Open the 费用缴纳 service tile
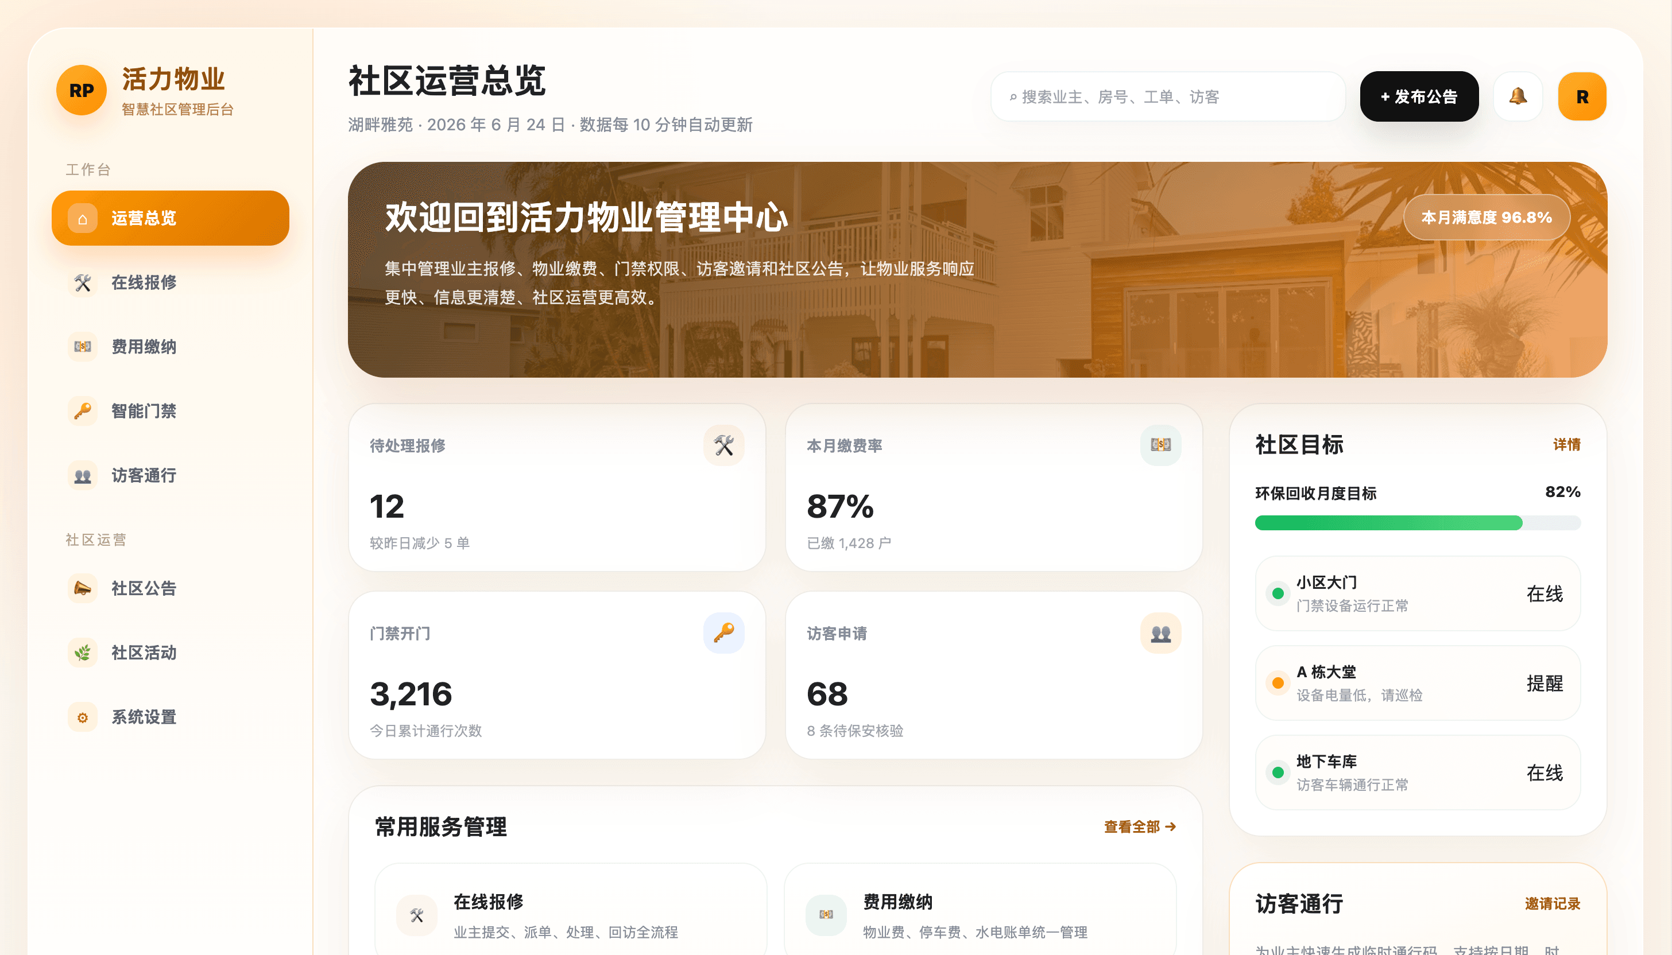 pos(980,910)
